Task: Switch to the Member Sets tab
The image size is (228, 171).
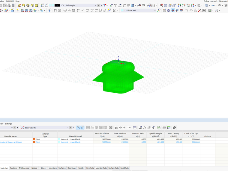Action: (x=101, y=168)
